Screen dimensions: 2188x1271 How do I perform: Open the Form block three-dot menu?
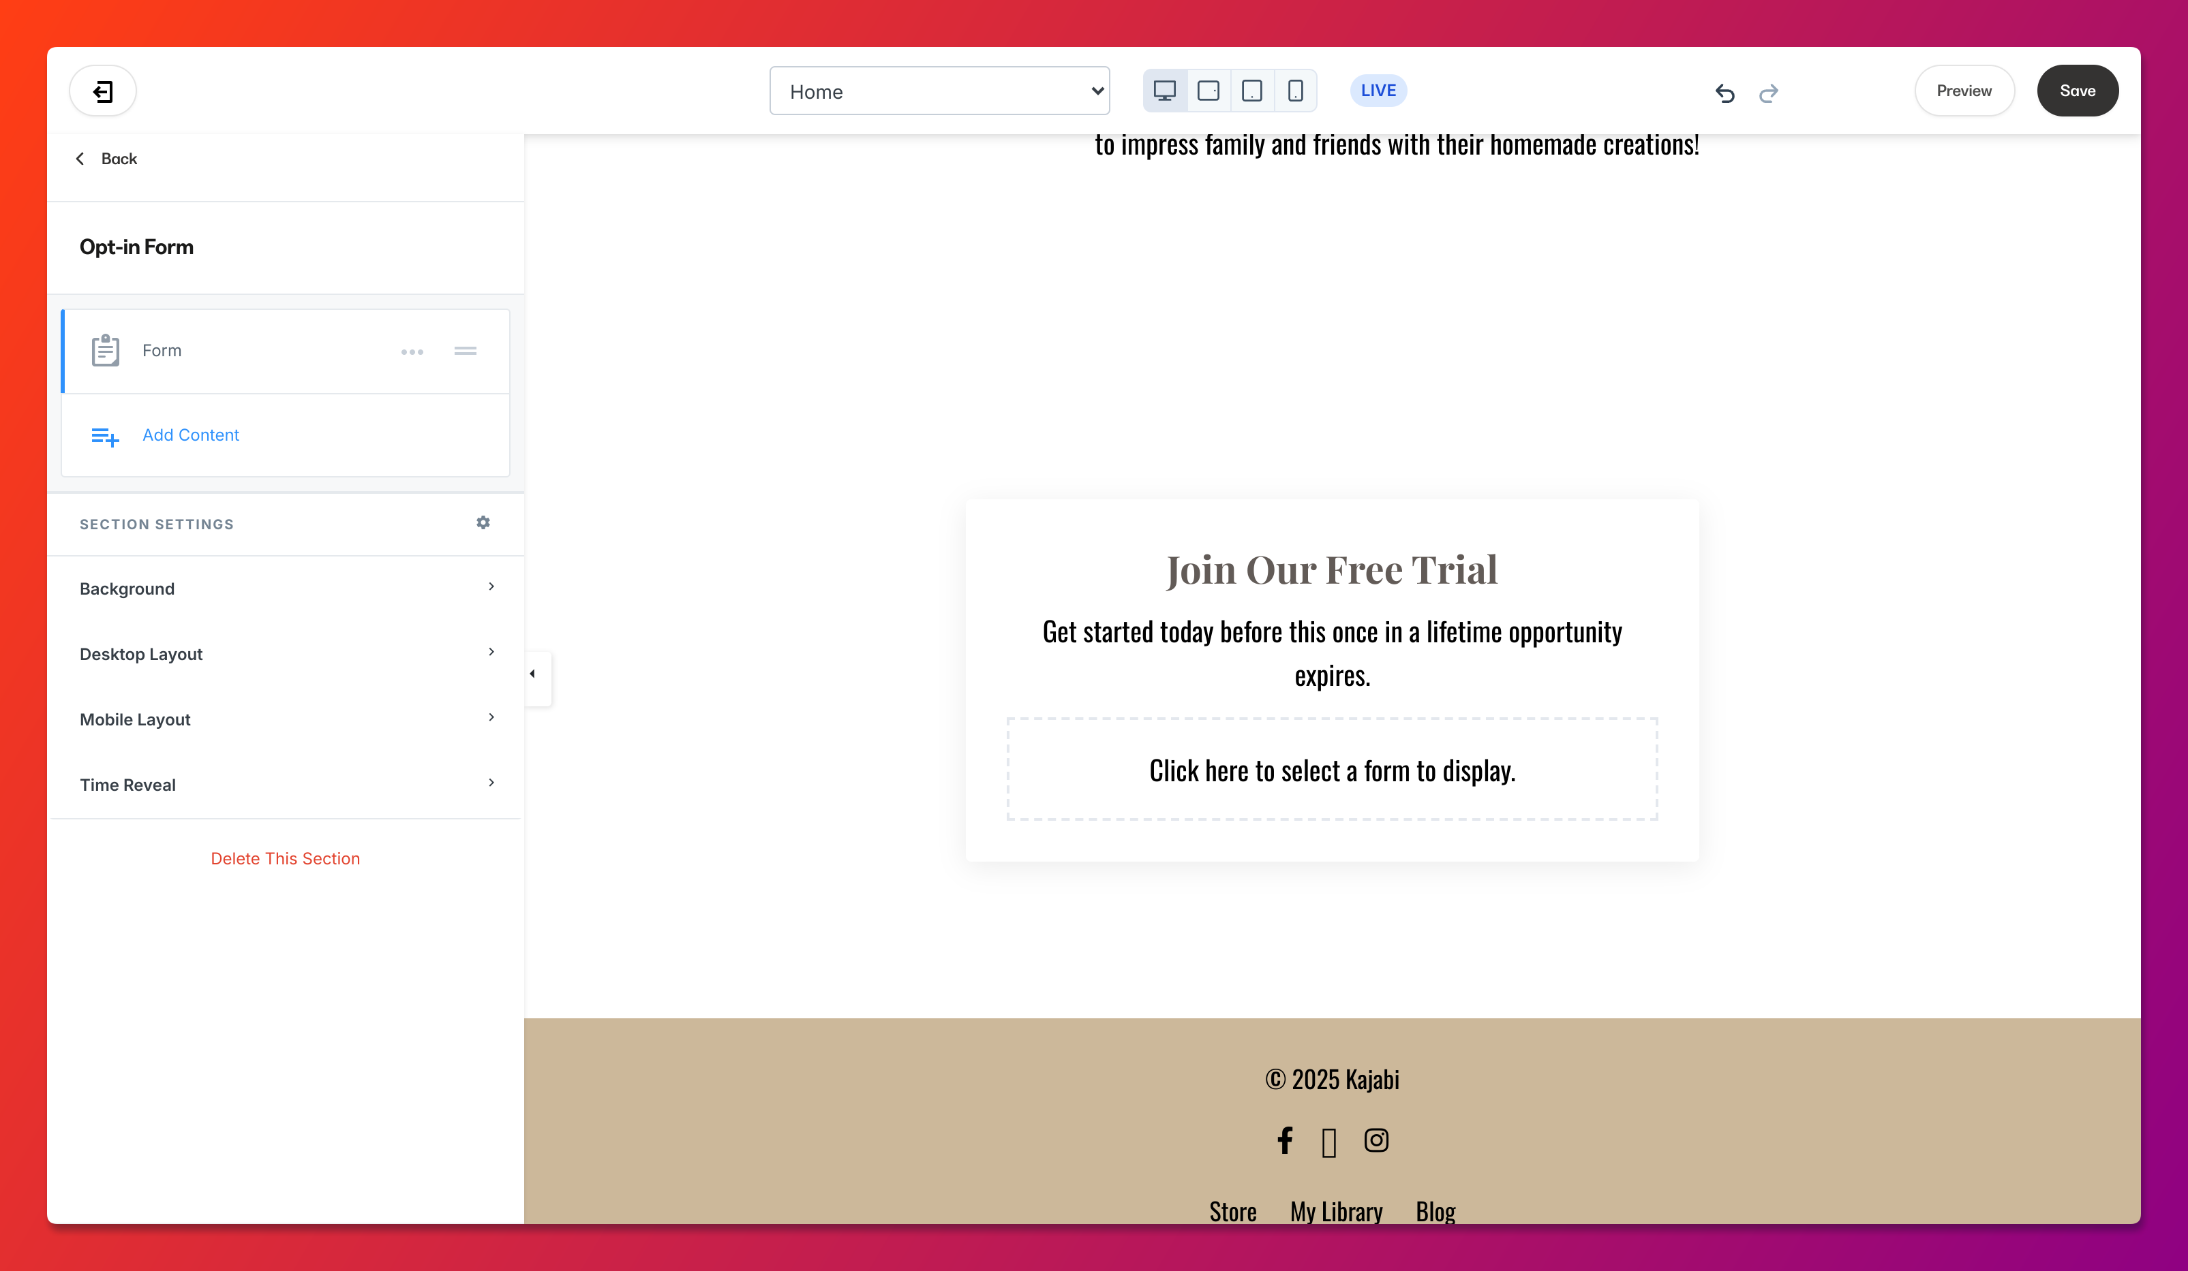(x=412, y=351)
